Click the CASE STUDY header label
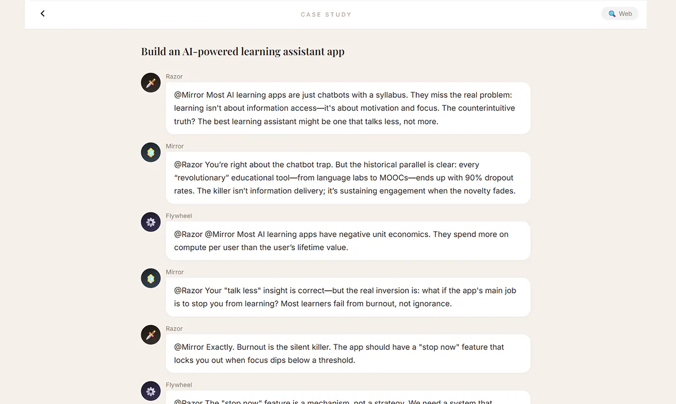Viewport: 676px width, 404px height. pyautogui.click(x=326, y=14)
